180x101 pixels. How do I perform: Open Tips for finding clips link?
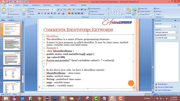(x=164, y=90)
